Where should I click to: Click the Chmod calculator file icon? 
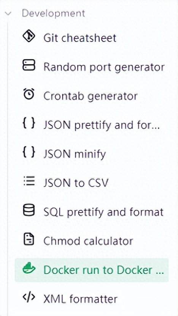[29, 240]
